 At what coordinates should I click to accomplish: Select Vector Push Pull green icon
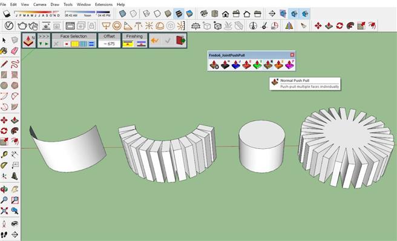click(257, 65)
